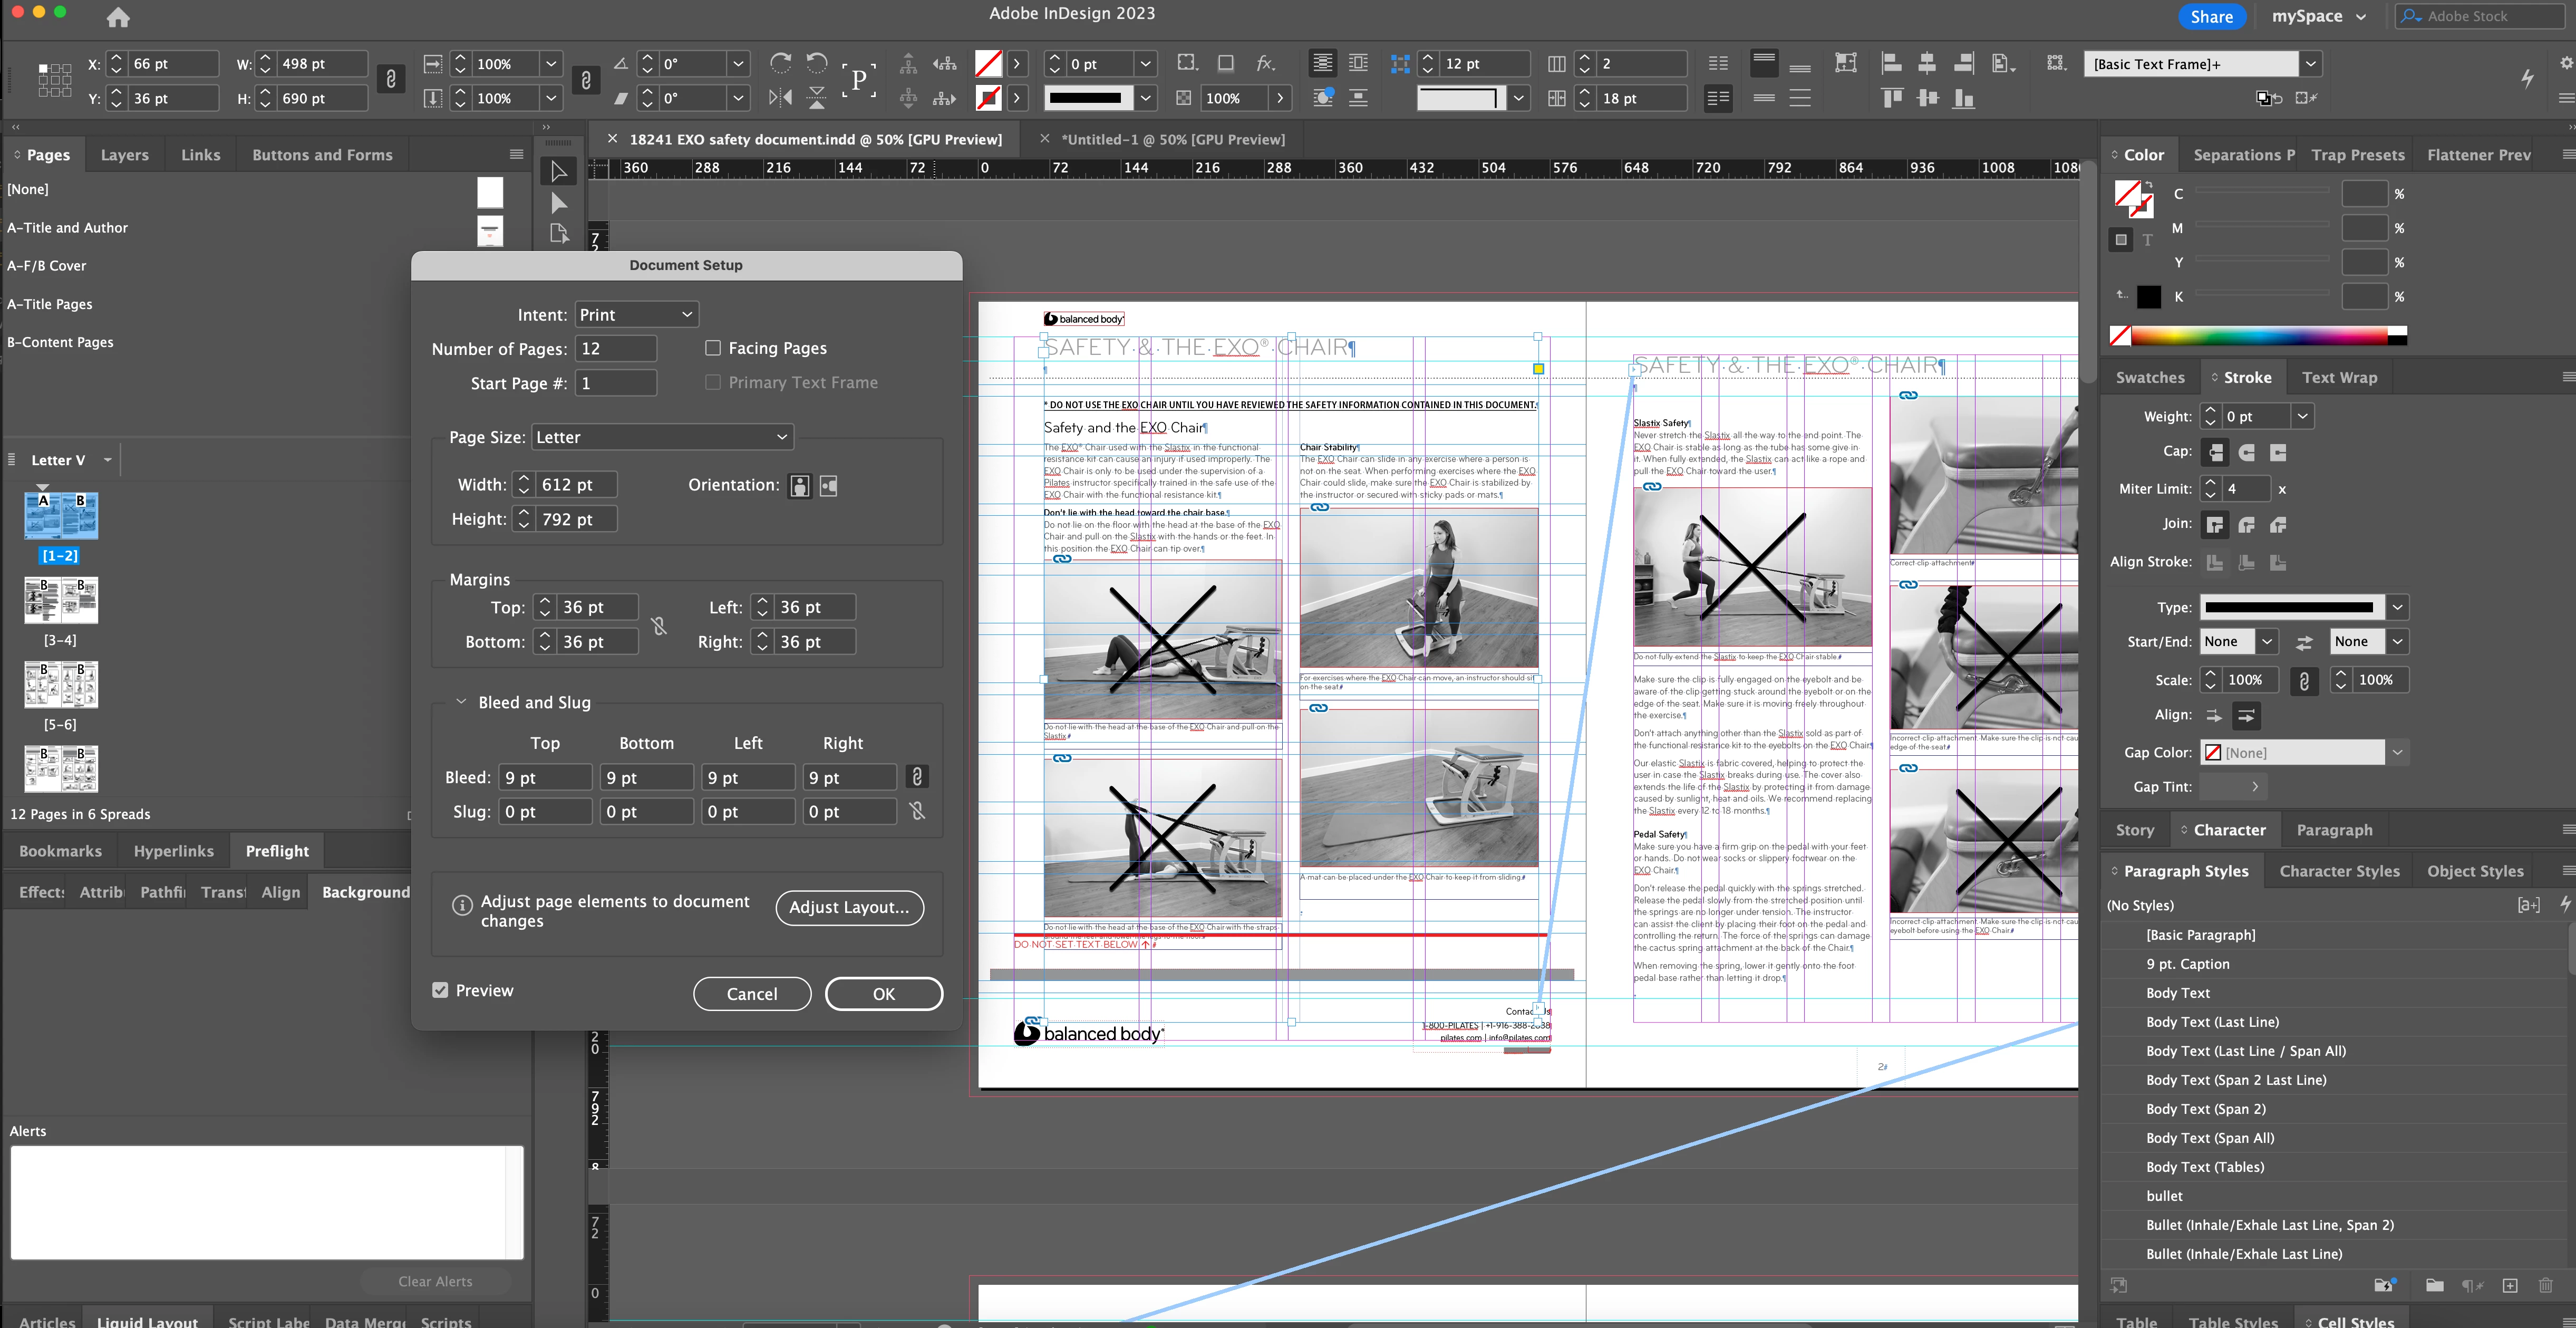Choose landscape orientation icon
Screen dimensions: 2576x1328
point(828,486)
